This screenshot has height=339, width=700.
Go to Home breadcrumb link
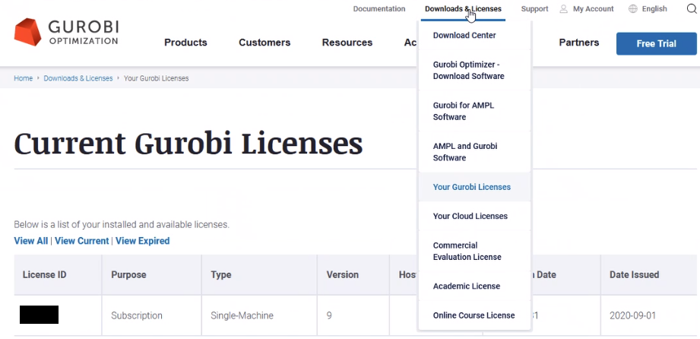click(23, 78)
